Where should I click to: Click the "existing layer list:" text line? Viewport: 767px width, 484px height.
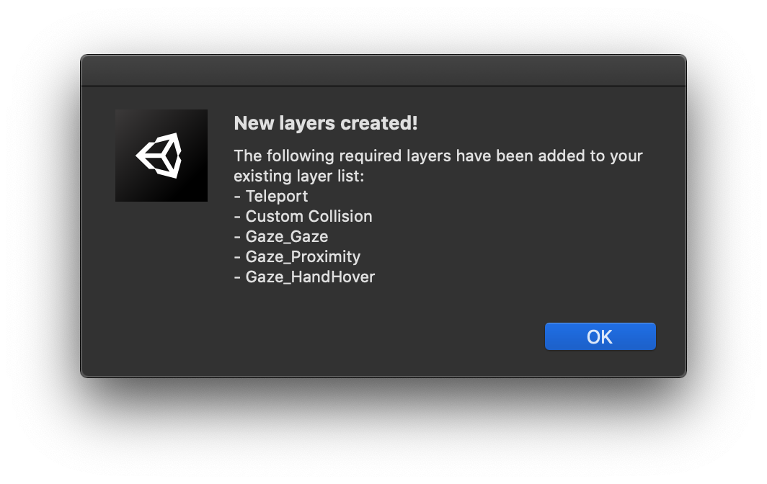(299, 176)
